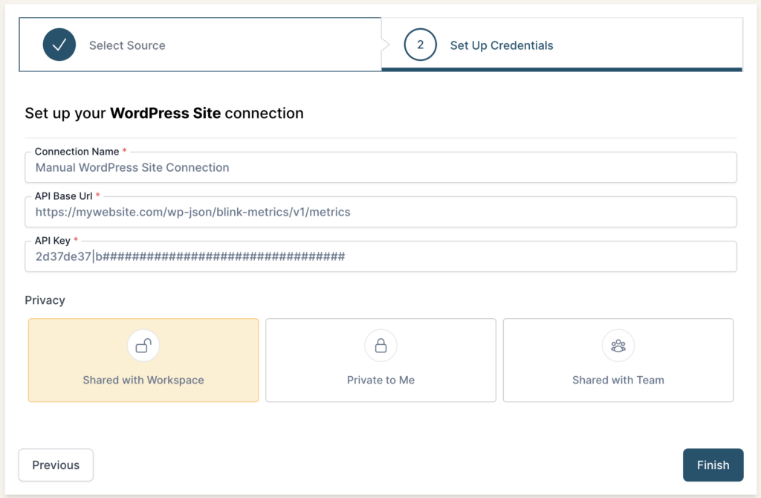Image resolution: width=761 pixels, height=498 pixels.
Task: Click the open padlock icon for workspace sharing
Action: (x=143, y=346)
